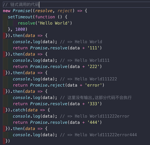Click the comment '// => Hello World111222'
The width and height of the screenshot is (150, 145).
click(88, 79)
